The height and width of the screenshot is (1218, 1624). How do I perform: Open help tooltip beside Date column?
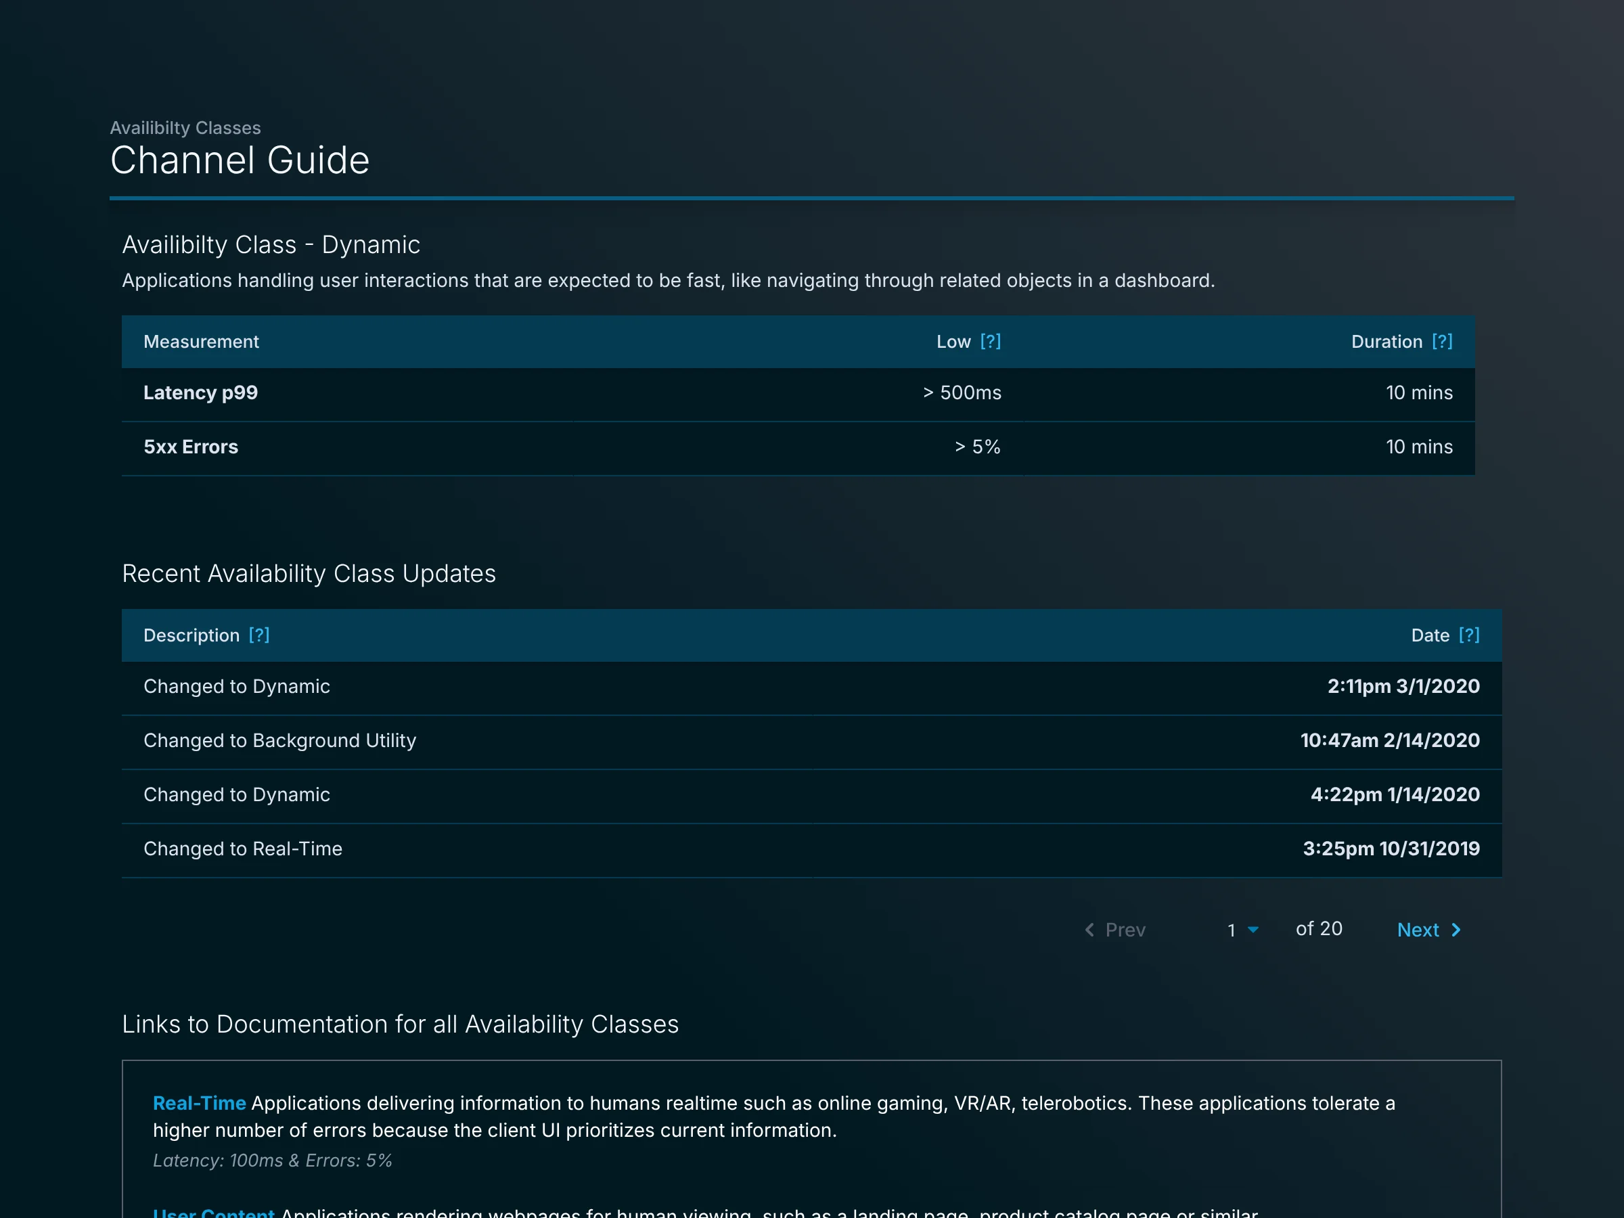tap(1469, 635)
